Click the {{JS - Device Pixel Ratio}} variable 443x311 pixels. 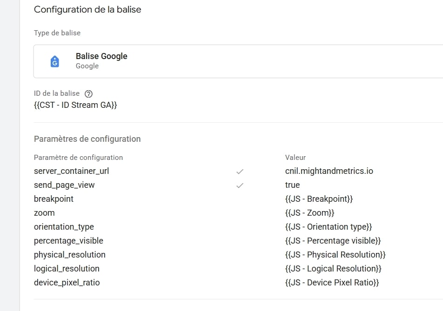(x=332, y=282)
